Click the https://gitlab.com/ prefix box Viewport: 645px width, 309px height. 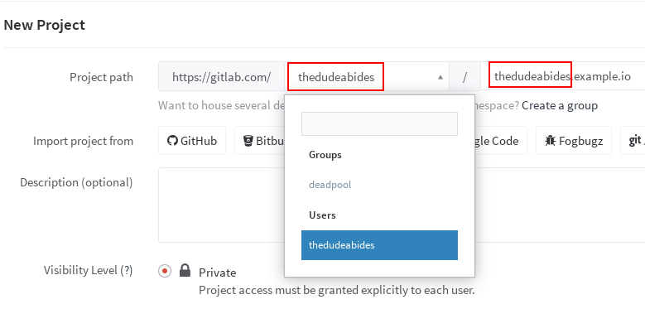click(221, 76)
